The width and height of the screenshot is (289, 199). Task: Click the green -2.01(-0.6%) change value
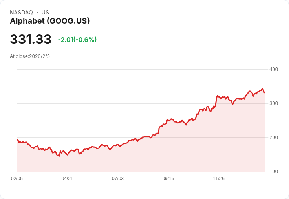77,40
